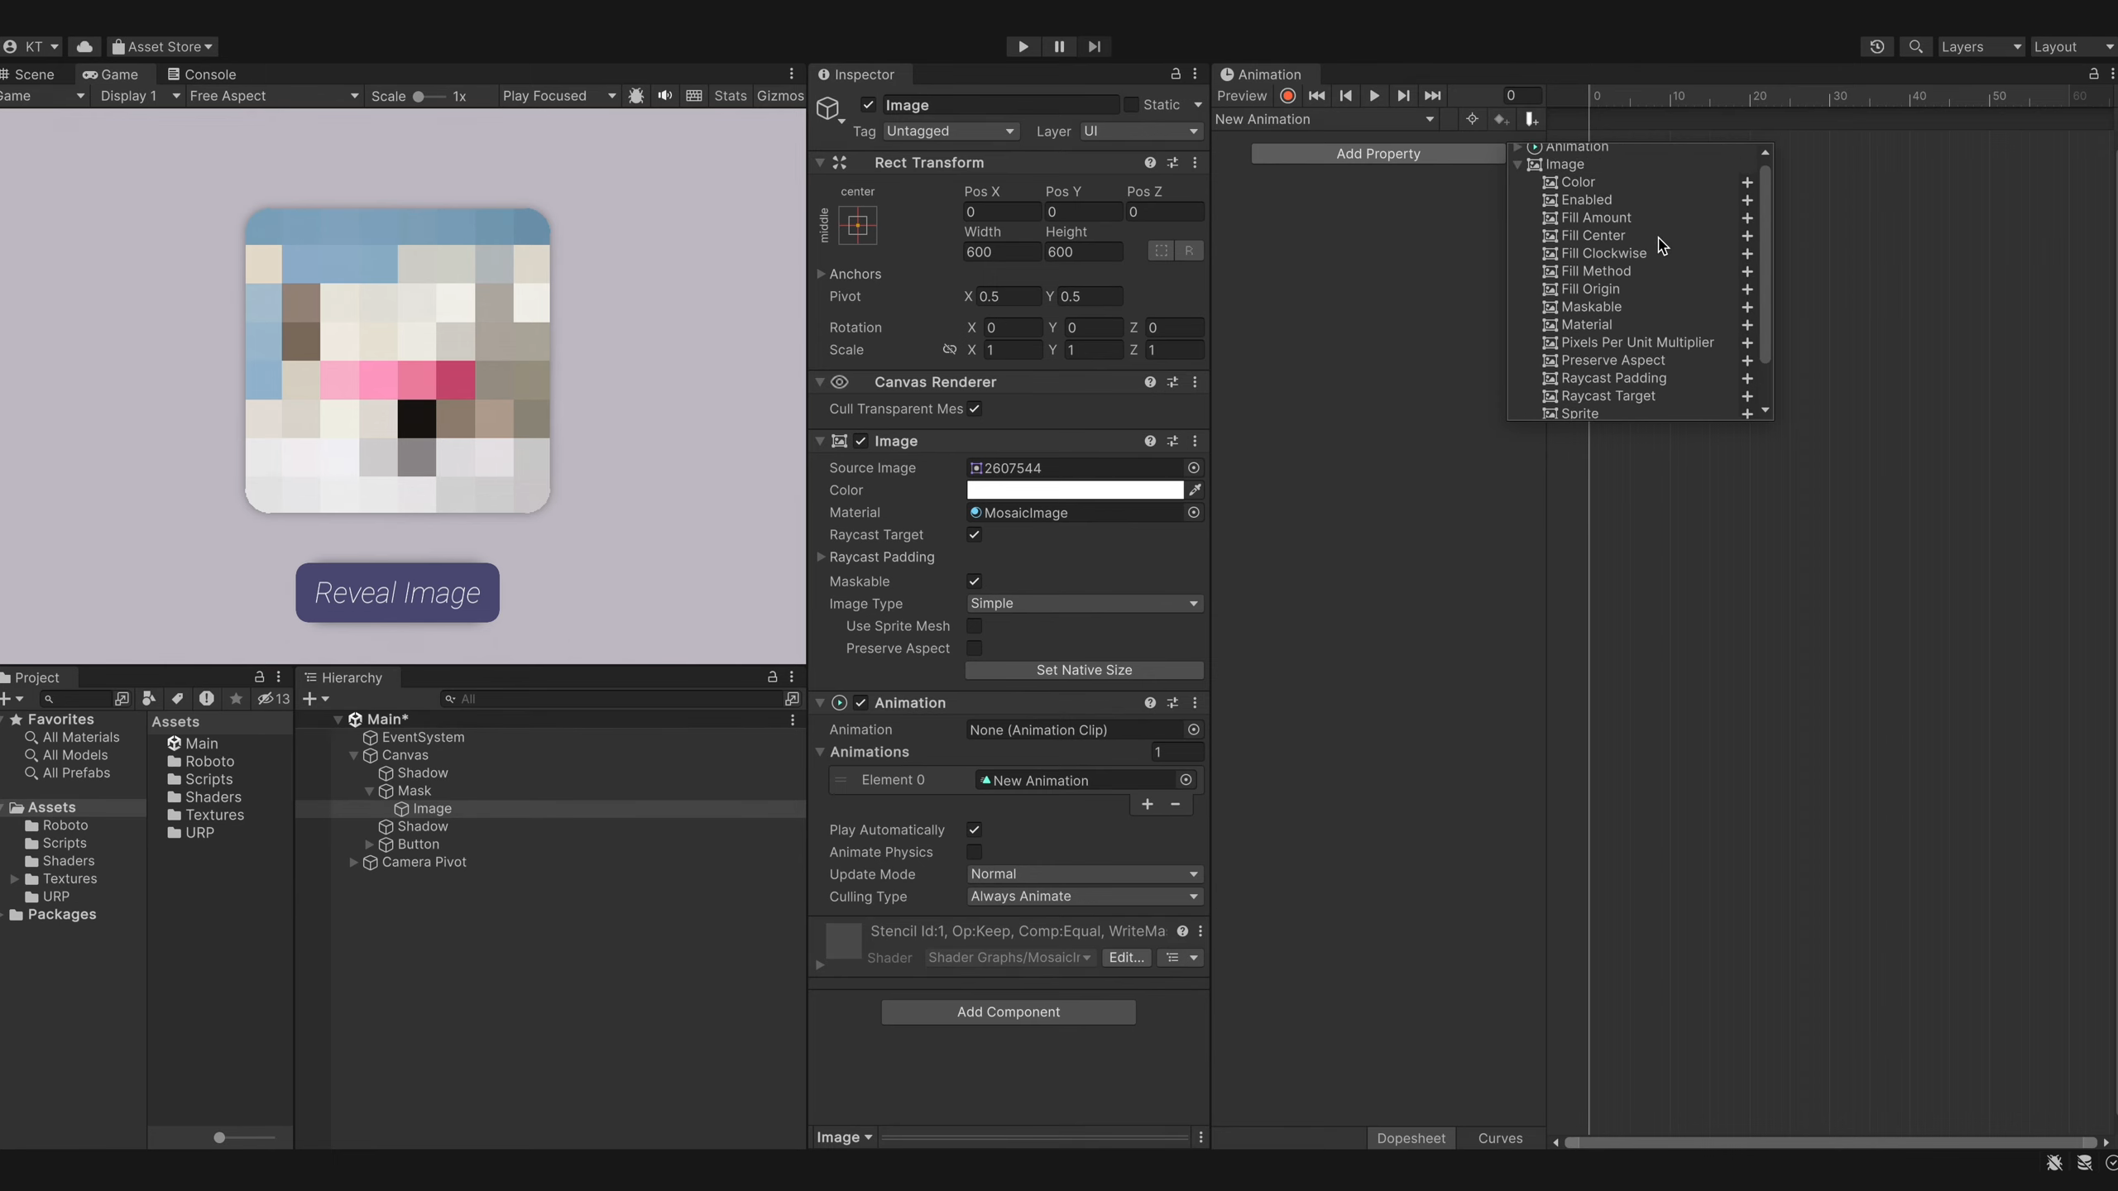Click the Animation record button
This screenshot has width=2118, height=1191.
tap(1287, 96)
